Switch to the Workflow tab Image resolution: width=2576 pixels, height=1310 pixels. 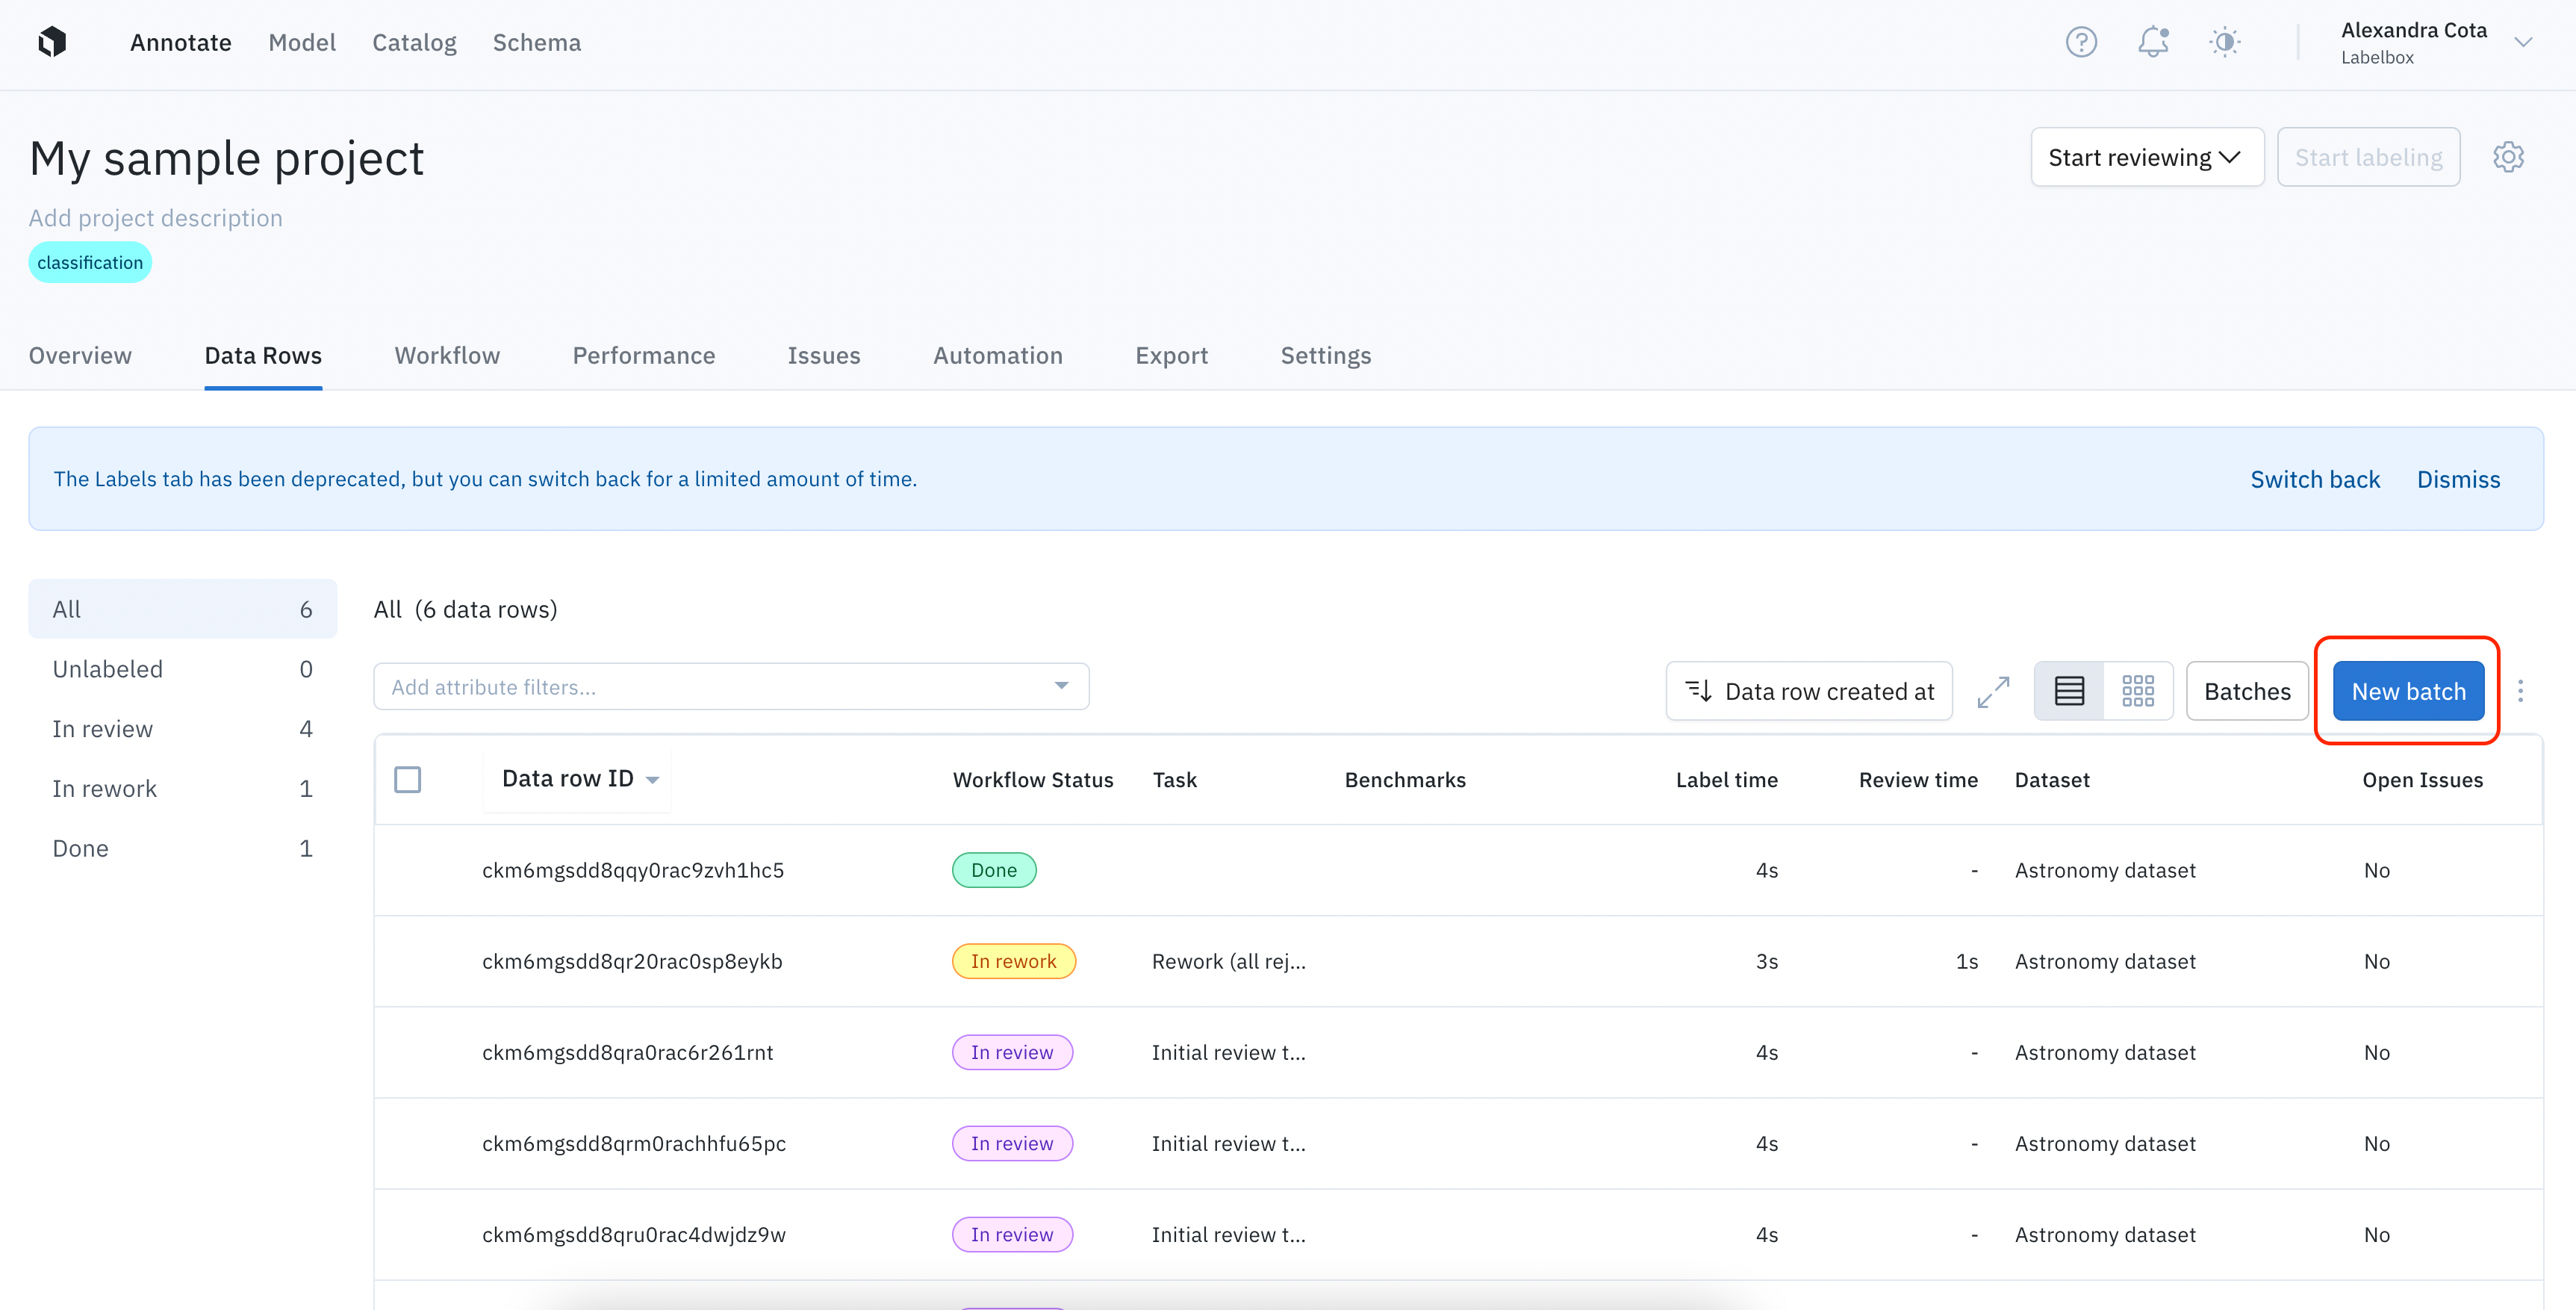click(447, 356)
